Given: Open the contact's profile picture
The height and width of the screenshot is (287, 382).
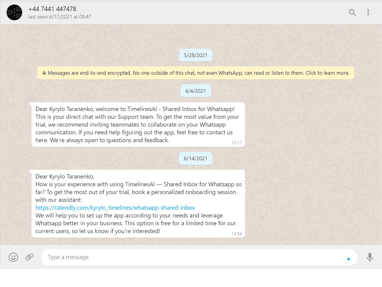Looking at the screenshot, I should (x=14, y=13).
